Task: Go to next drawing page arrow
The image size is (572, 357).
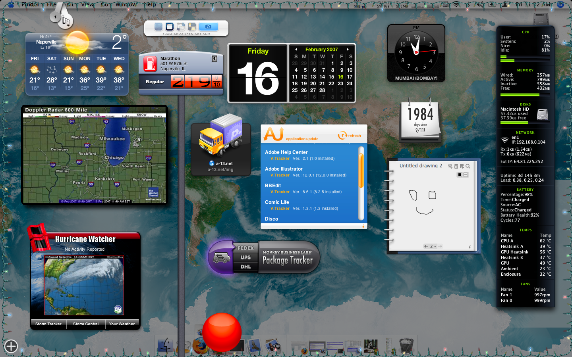Action: 440,246
